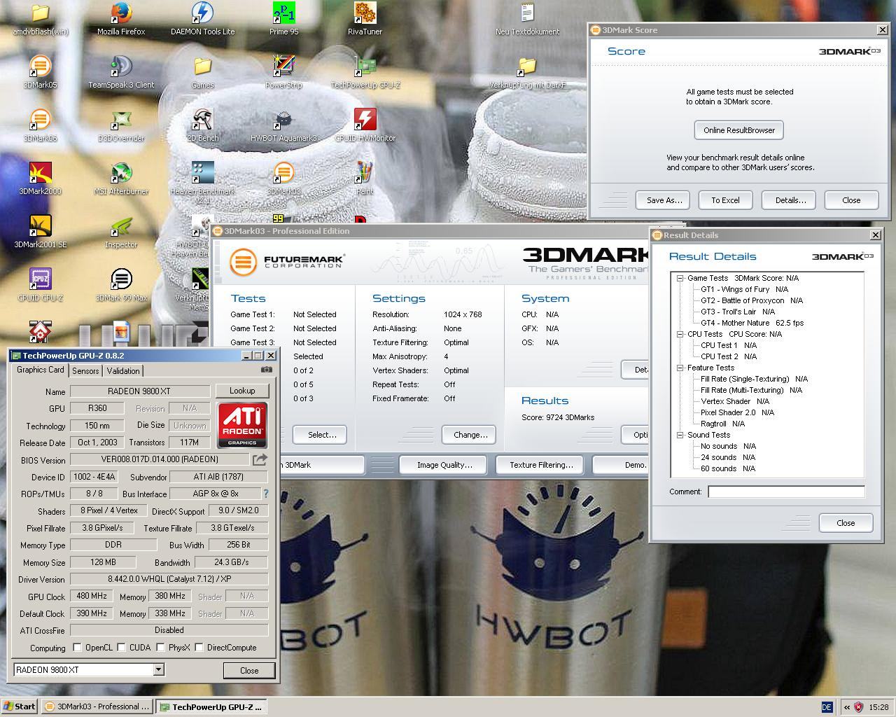The width and height of the screenshot is (896, 717).
Task: Open Details... in 3DMark Score window
Action: pos(790,200)
